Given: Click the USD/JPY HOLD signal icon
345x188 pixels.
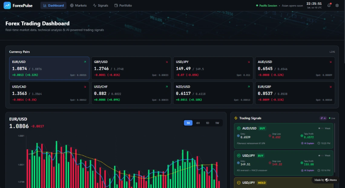Looking at the screenshot, I should [x=239, y=183].
